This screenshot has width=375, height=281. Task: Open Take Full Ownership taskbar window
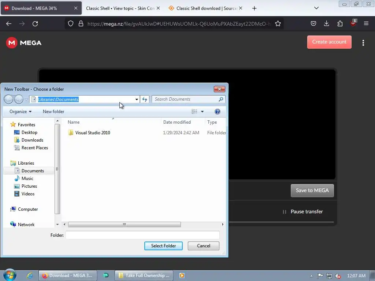pos(144,276)
